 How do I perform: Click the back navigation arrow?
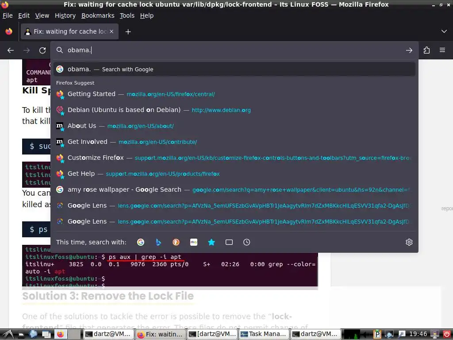point(11,50)
